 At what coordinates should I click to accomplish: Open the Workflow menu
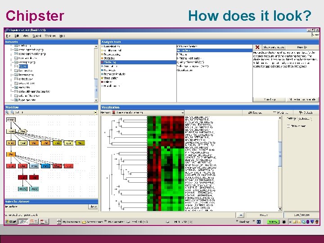pos(50,36)
